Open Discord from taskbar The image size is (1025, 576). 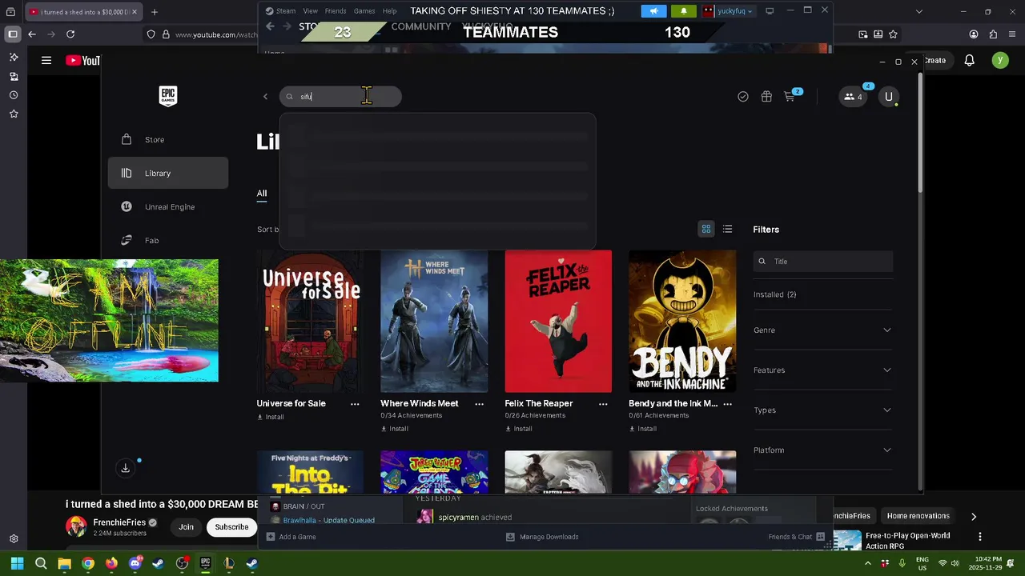(x=135, y=563)
